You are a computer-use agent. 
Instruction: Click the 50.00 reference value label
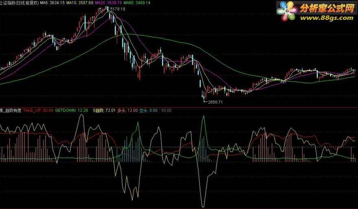(x=166, y=110)
